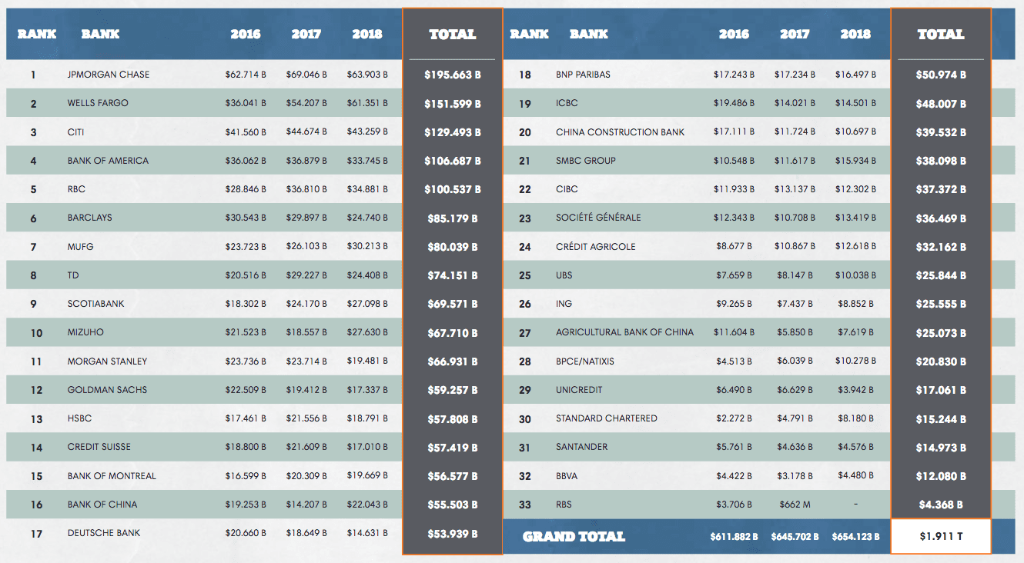Click CIBC total $37.372 B
1024x563 pixels.
click(x=941, y=189)
